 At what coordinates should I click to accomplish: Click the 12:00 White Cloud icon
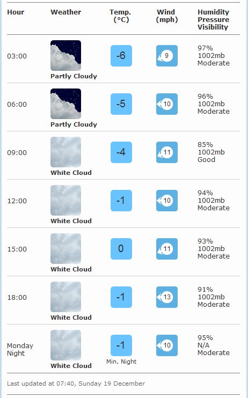click(x=66, y=200)
